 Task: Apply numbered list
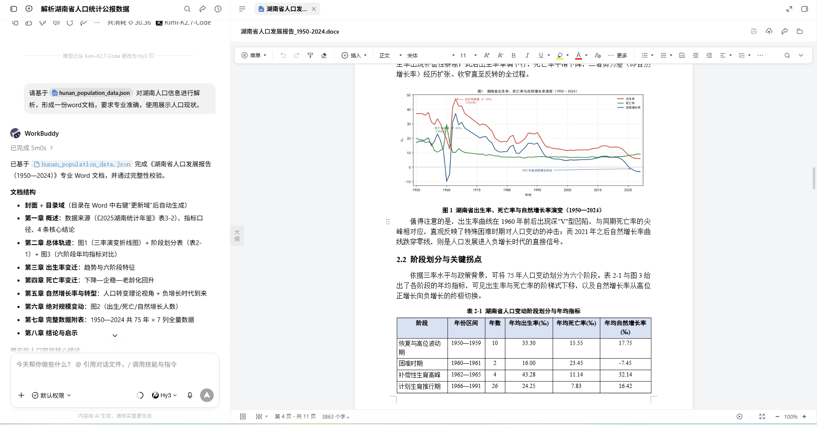tap(663, 55)
